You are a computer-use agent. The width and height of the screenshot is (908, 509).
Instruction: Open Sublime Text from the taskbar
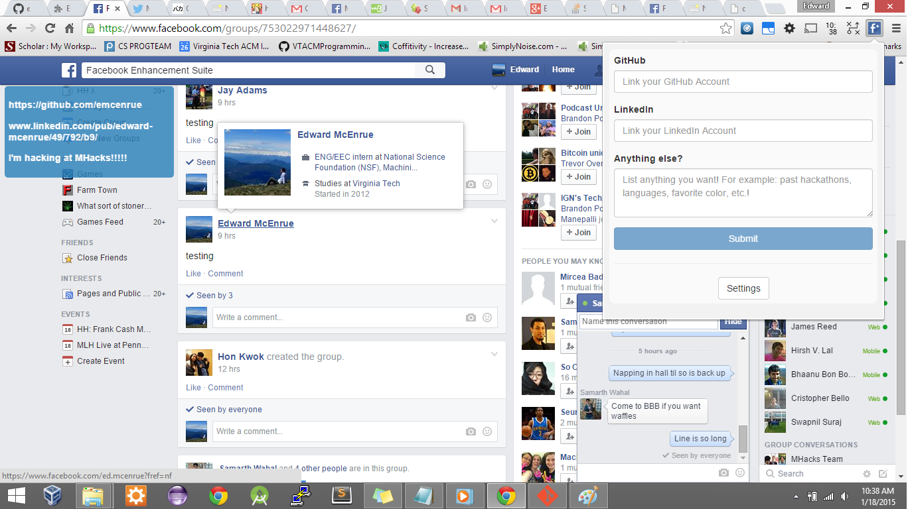tap(341, 495)
